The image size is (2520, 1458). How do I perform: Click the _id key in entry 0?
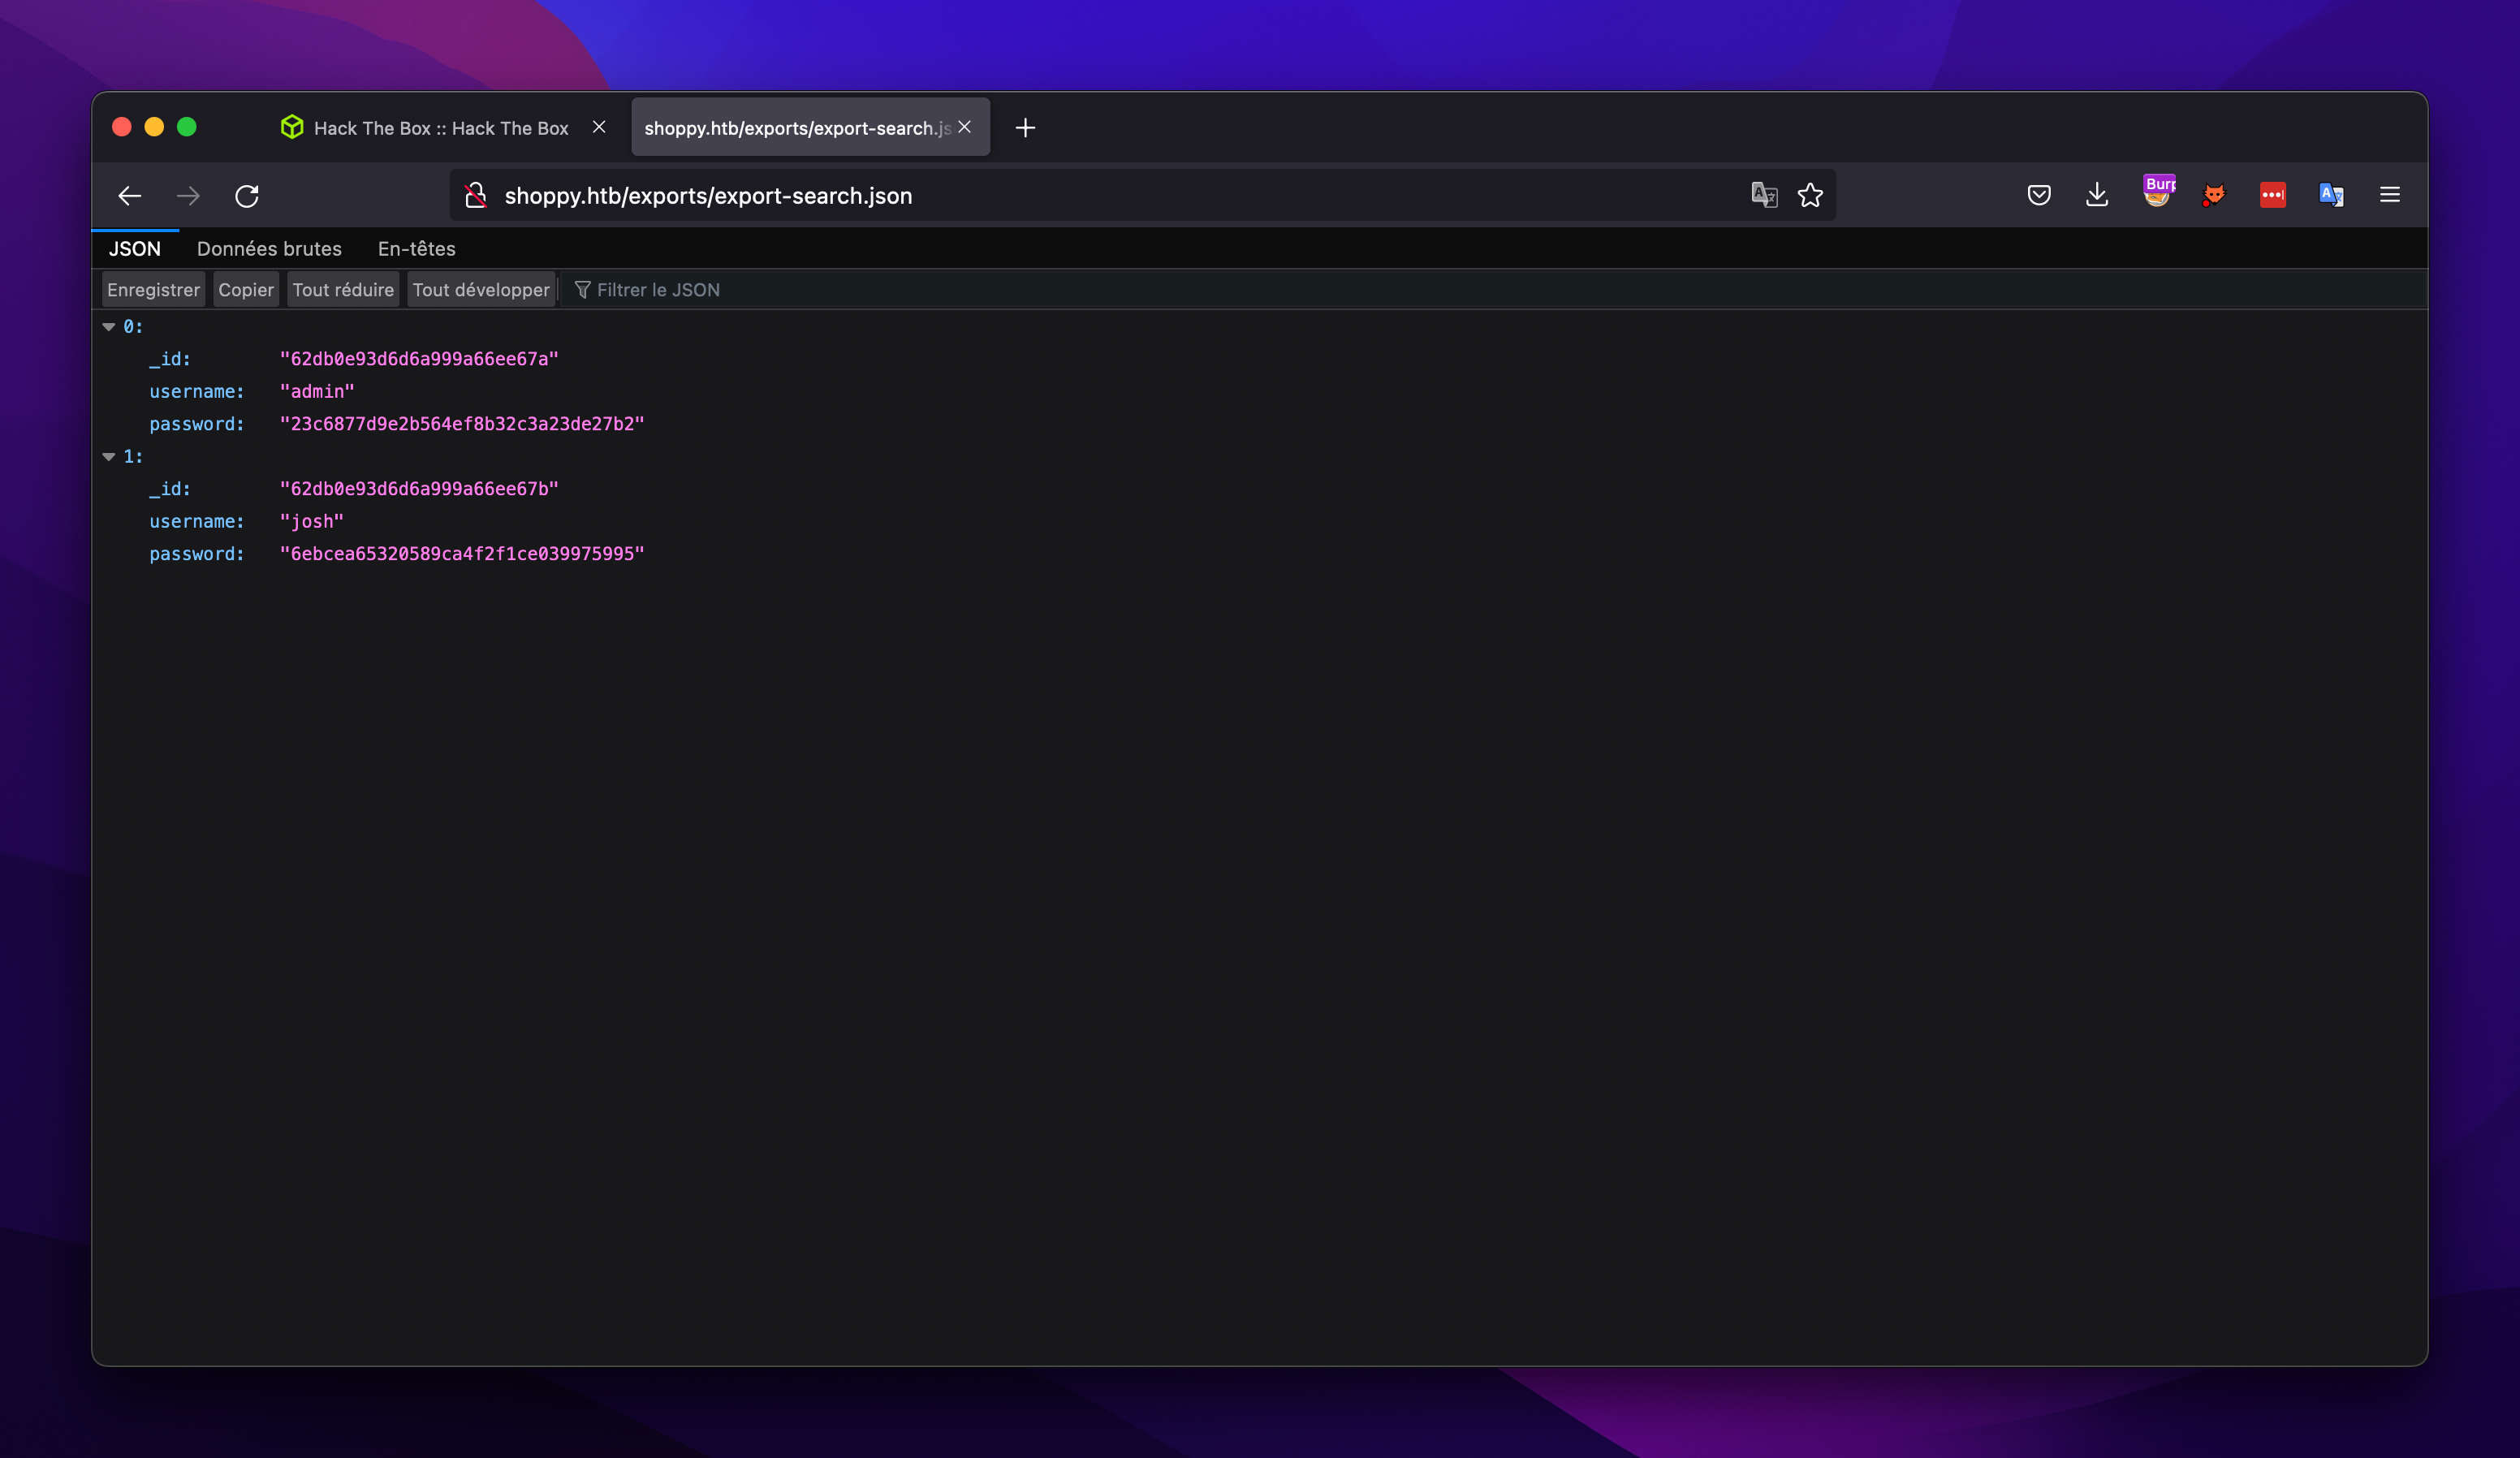pos(170,359)
